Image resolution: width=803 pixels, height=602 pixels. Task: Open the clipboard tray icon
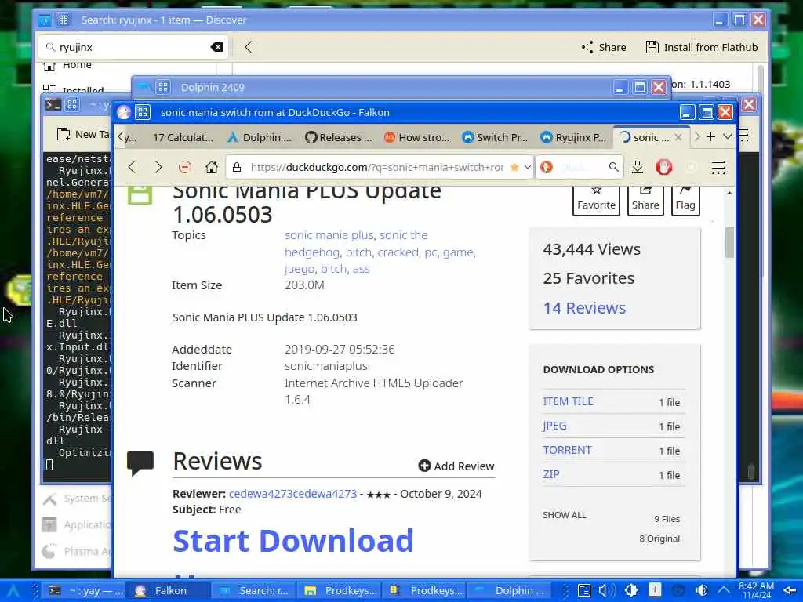point(583,590)
